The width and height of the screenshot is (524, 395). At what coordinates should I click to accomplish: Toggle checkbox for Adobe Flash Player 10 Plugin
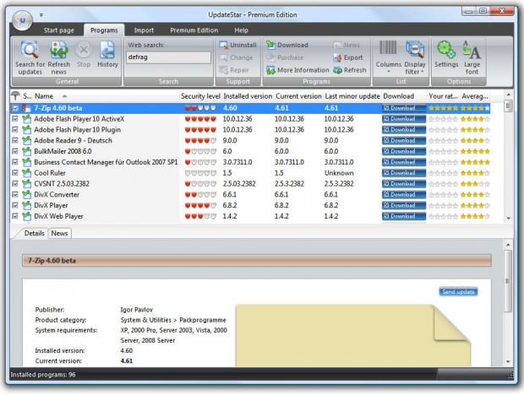tap(15, 129)
